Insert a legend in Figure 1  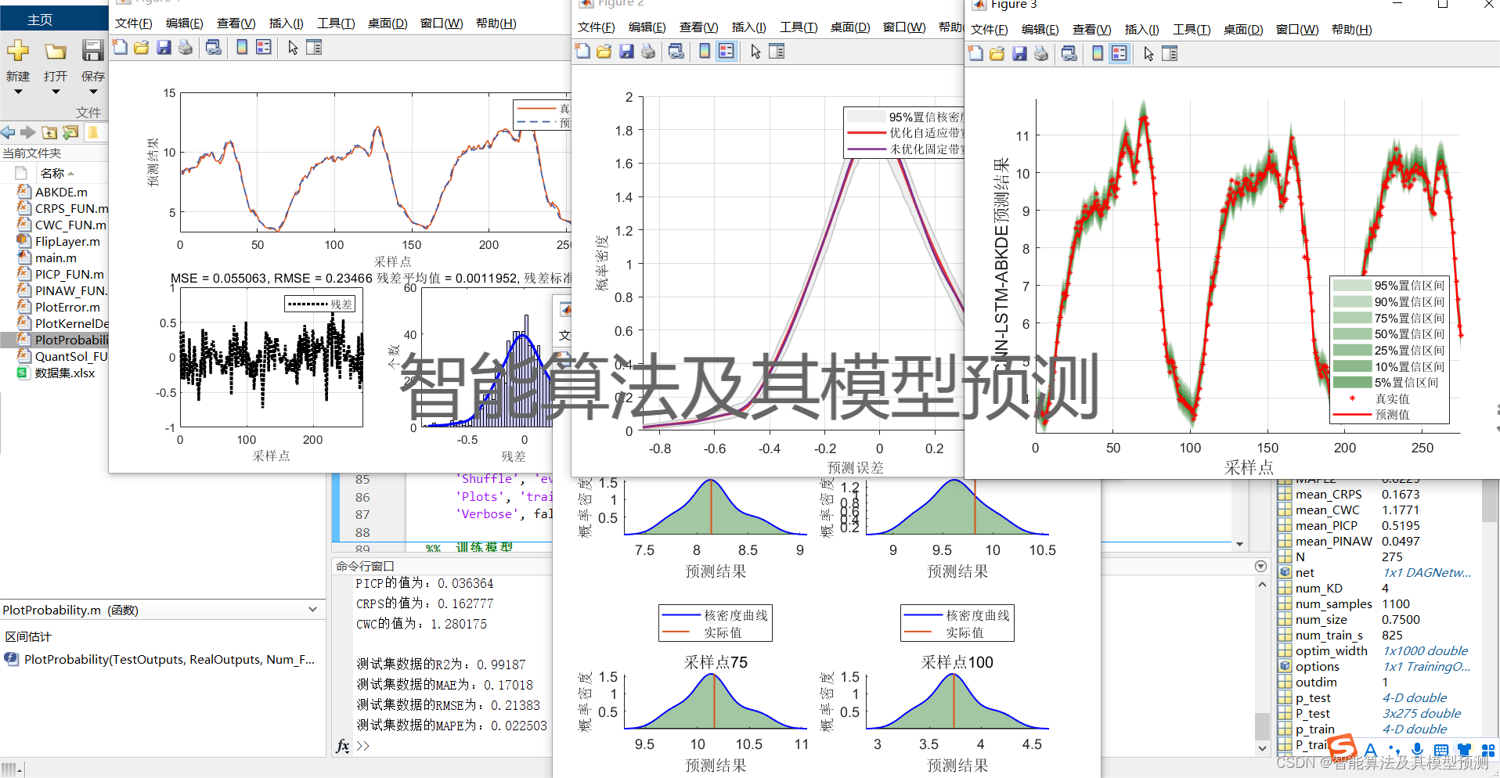pyautogui.click(x=262, y=47)
